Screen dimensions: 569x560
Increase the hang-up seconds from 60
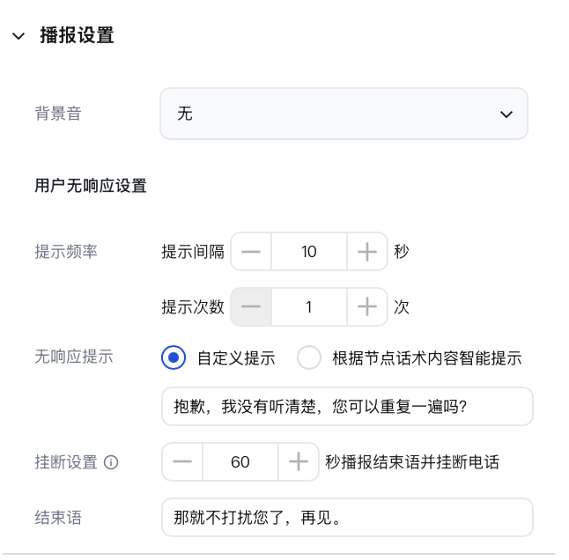(x=299, y=462)
